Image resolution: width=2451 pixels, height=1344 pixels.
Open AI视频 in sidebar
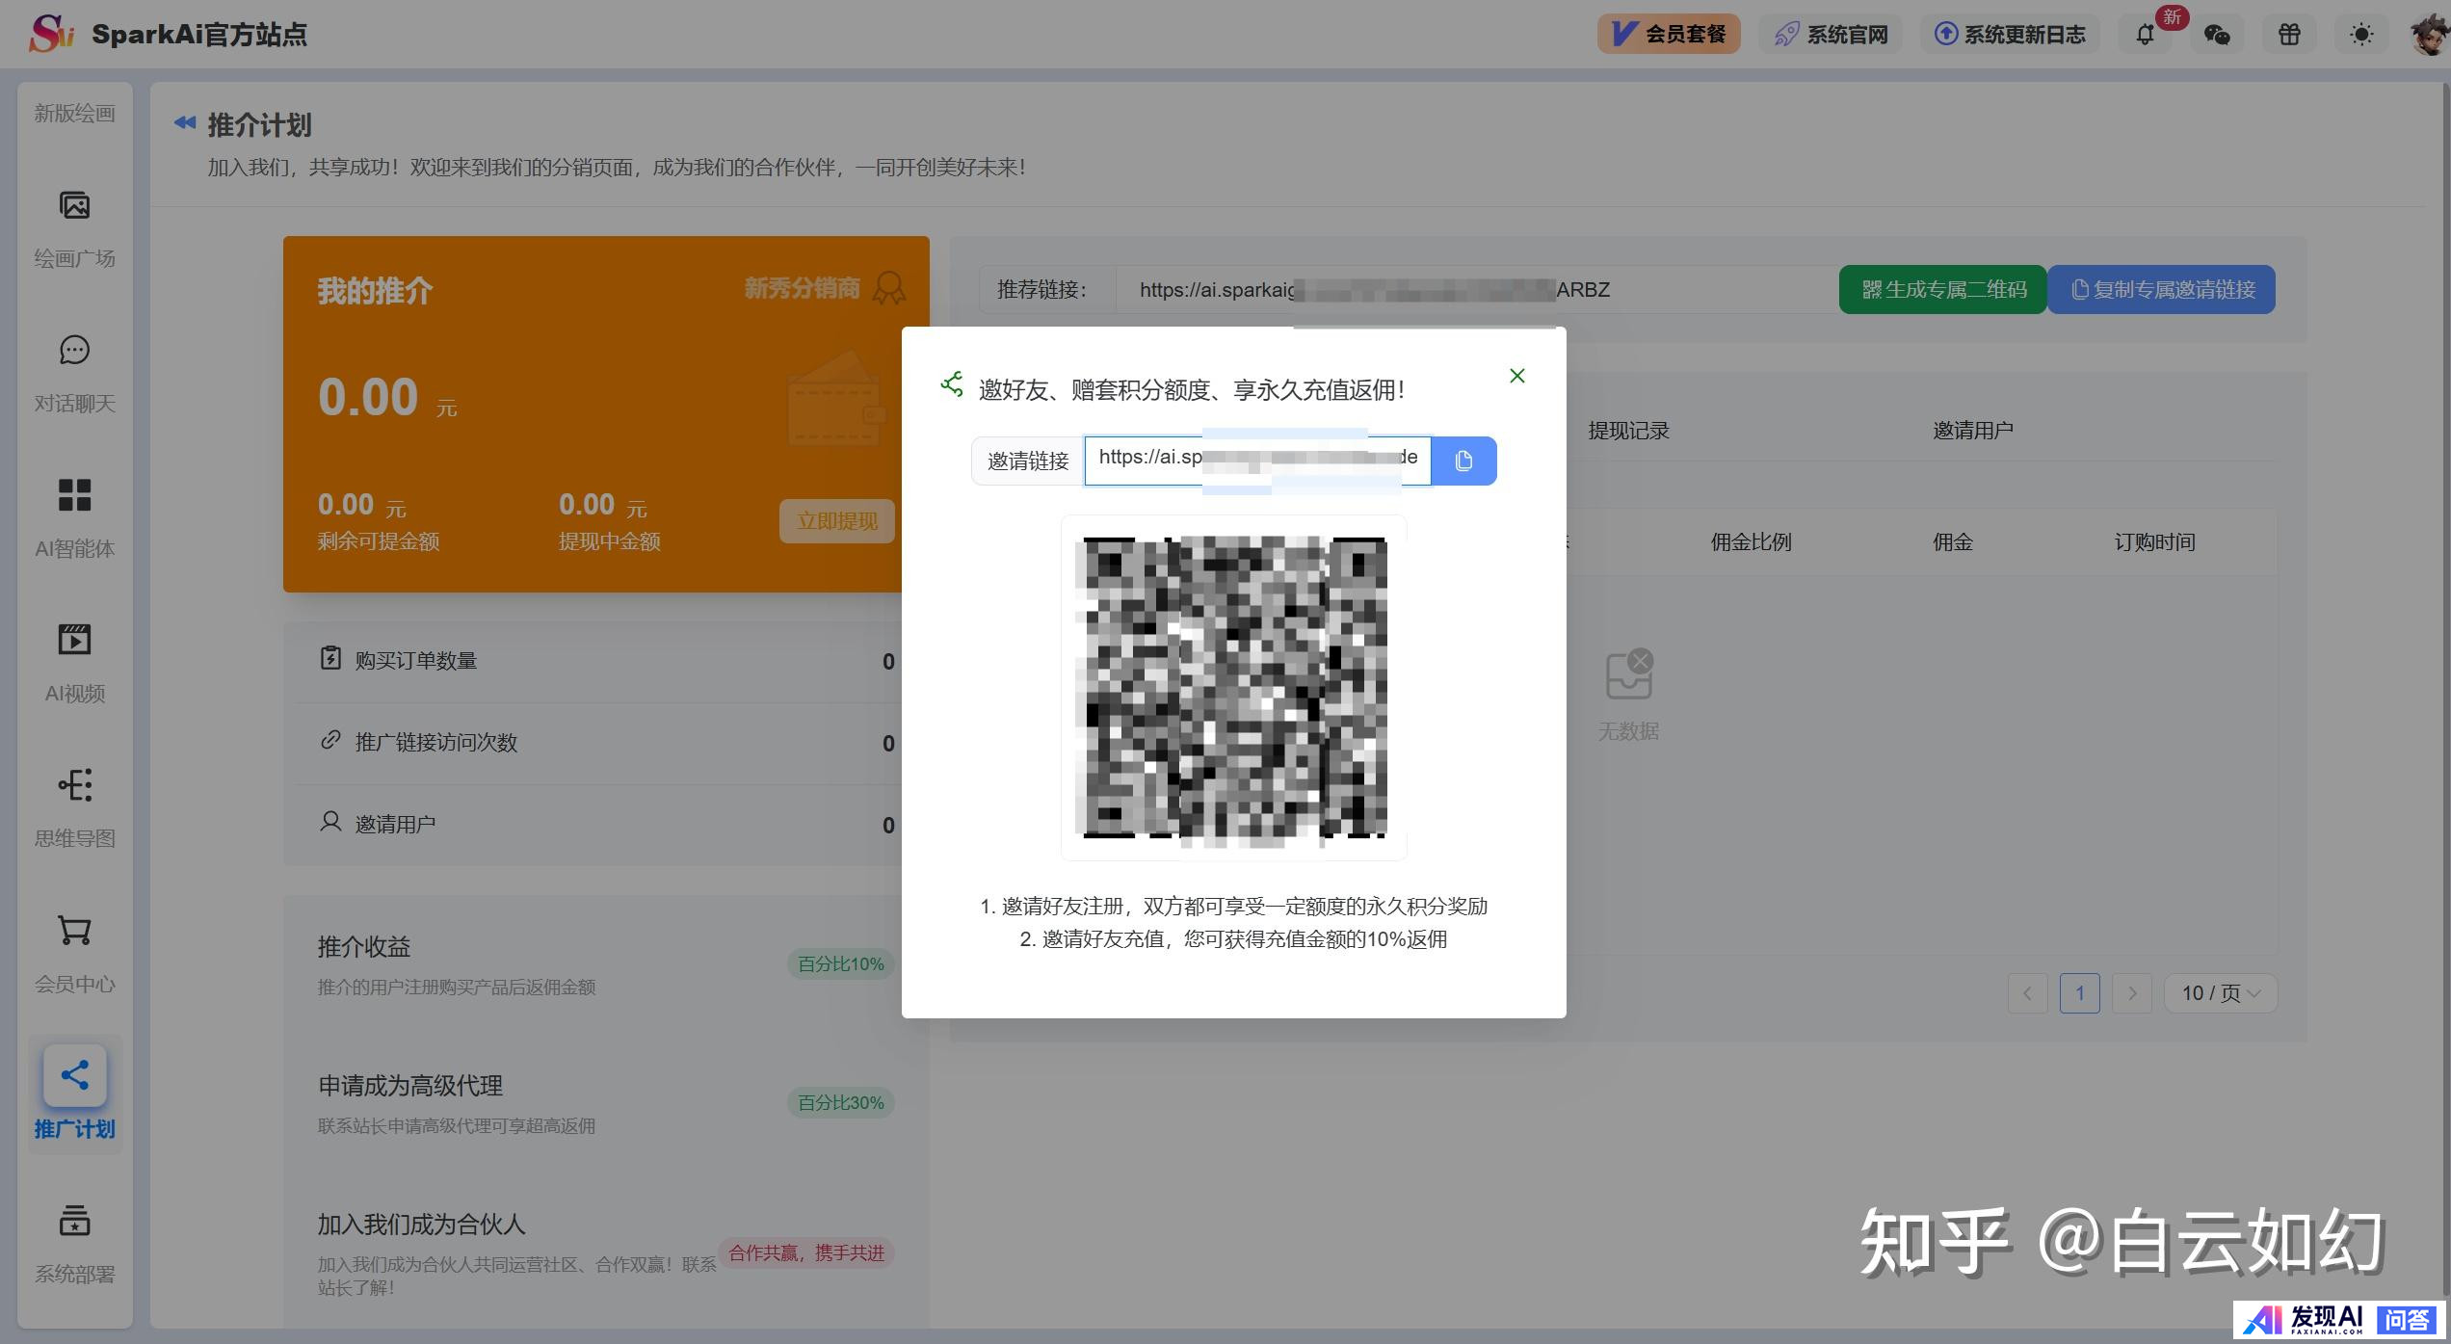click(x=75, y=665)
